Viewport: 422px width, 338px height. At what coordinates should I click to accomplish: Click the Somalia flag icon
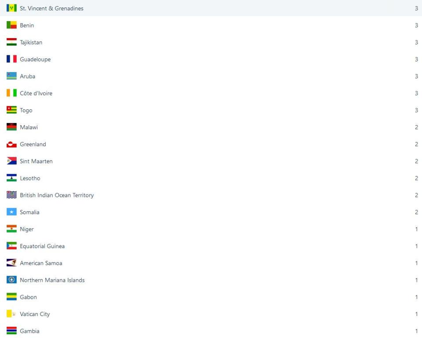pyautogui.click(x=11, y=212)
